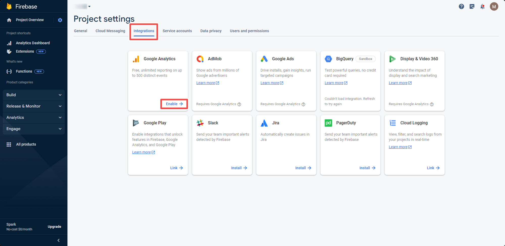
Task: Open help via the question mark icon
Action: (x=461, y=7)
